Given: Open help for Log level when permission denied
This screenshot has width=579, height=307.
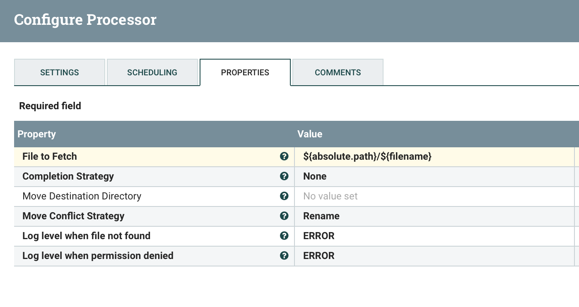Looking at the screenshot, I should [284, 256].
